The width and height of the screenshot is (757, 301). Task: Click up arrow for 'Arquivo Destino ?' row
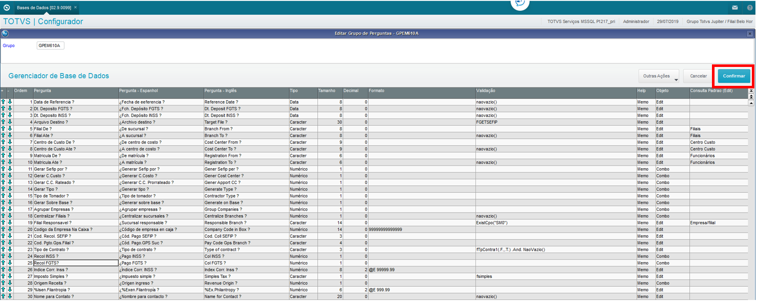[3, 122]
